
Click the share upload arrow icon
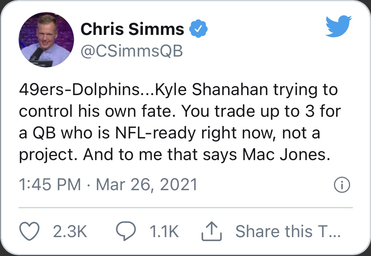tap(210, 231)
